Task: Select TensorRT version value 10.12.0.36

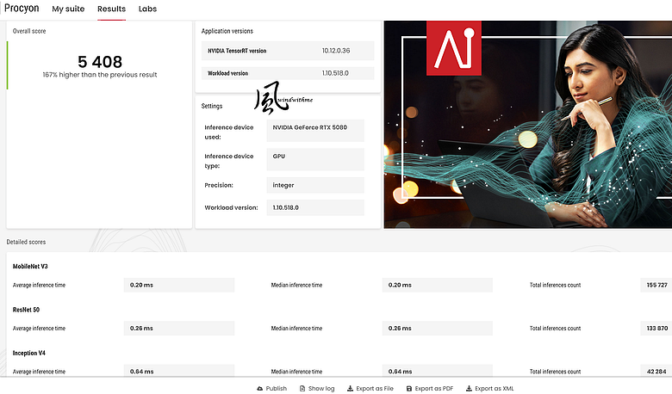Action: [336, 51]
